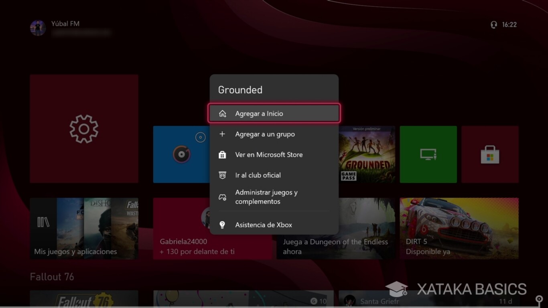Select Administrar juegos y complementos
Screen dimensions: 548x308
[x=266, y=197]
